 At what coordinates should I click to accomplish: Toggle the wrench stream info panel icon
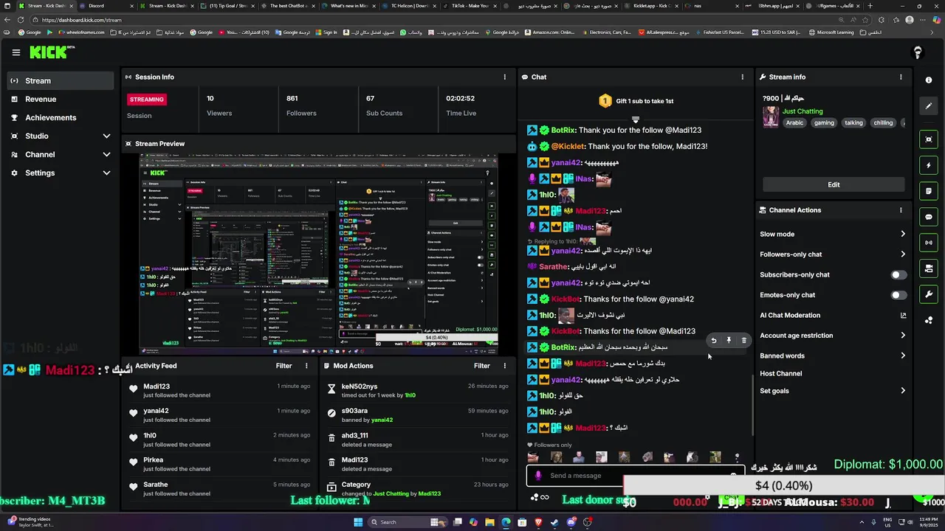929,294
